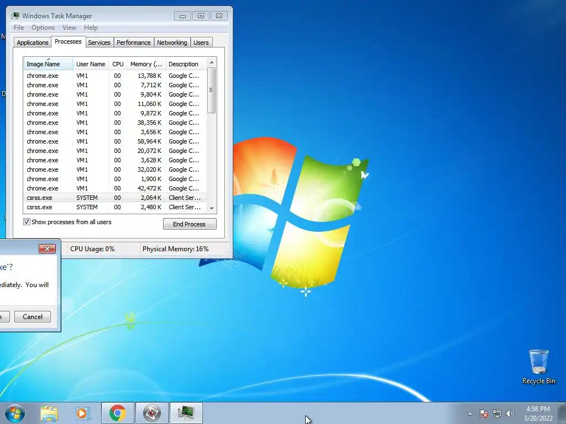Screen dimensions: 566x424
Task: Maximize the Windows Task Manager window
Action: coord(201,16)
